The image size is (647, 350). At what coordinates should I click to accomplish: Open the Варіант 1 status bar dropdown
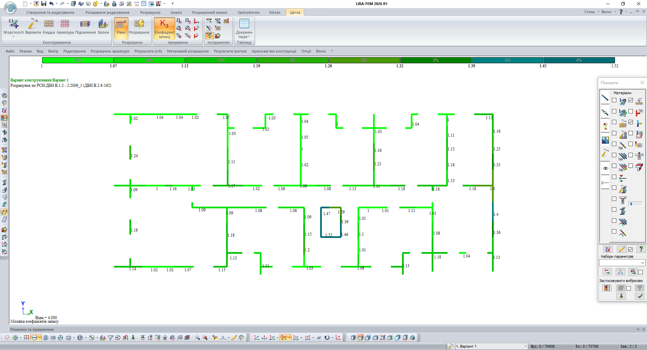pyautogui.click(x=525, y=346)
